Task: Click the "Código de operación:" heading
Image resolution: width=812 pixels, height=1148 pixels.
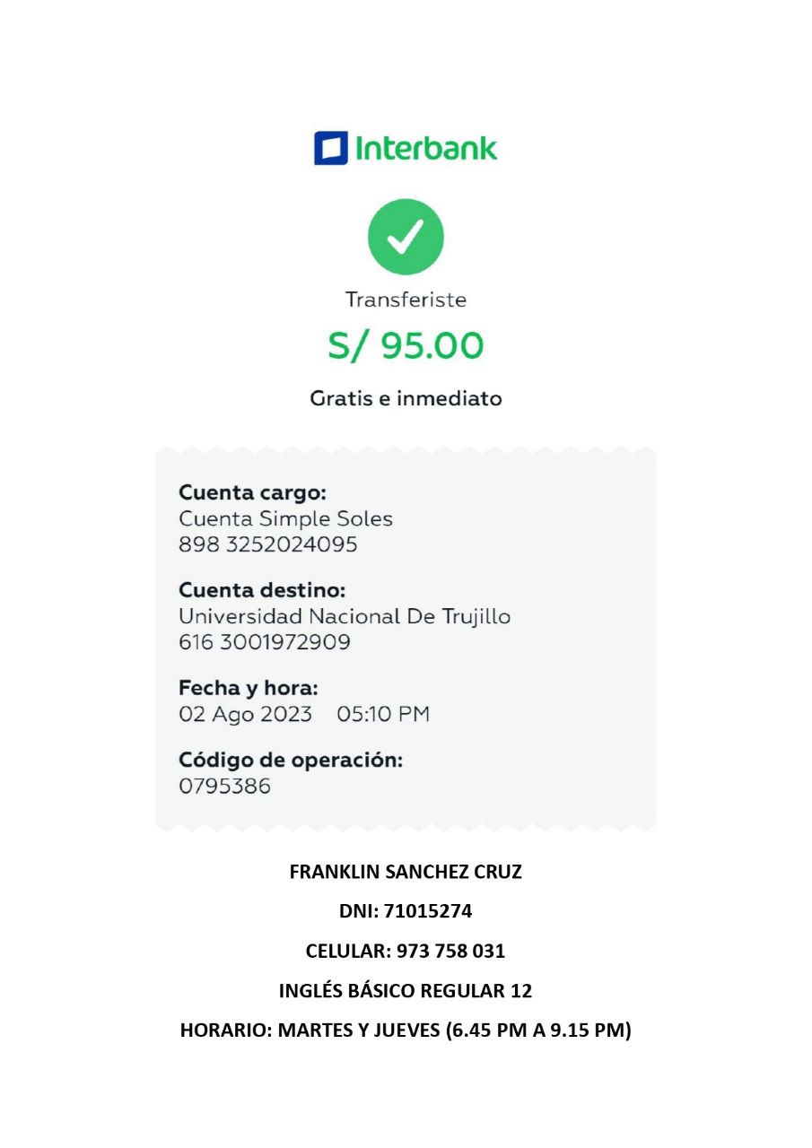Action: click(x=291, y=760)
